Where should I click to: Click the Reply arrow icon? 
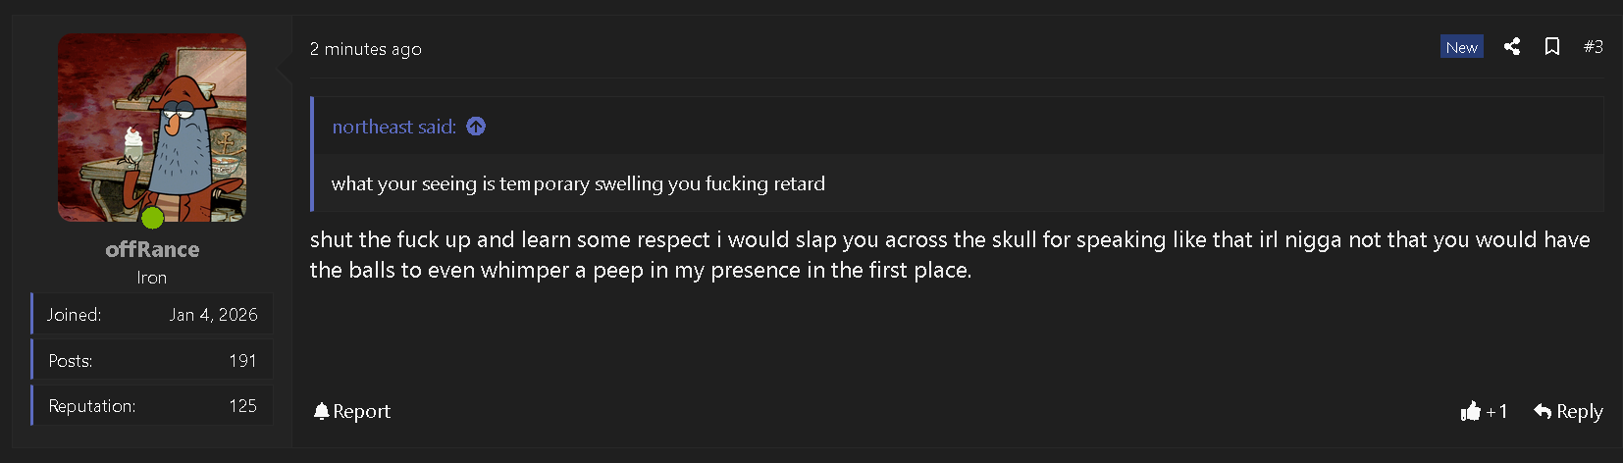[1543, 411]
